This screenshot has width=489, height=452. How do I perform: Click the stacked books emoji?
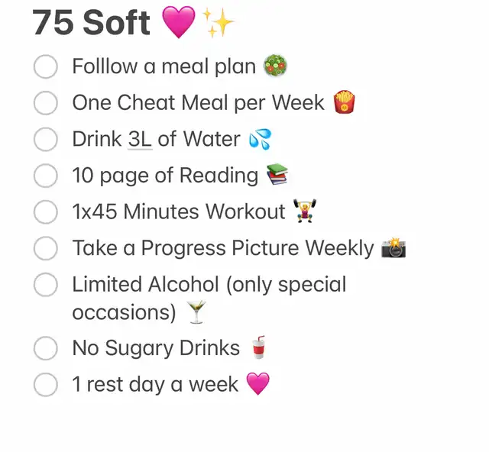click(x=278, y=176)
